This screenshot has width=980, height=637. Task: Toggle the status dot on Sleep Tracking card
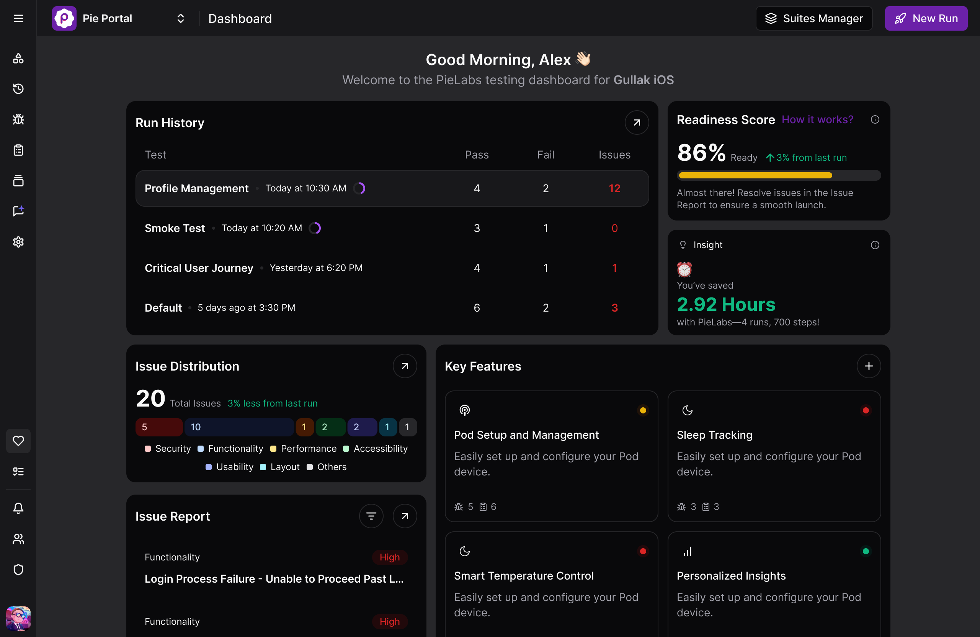tap(866, 410)
